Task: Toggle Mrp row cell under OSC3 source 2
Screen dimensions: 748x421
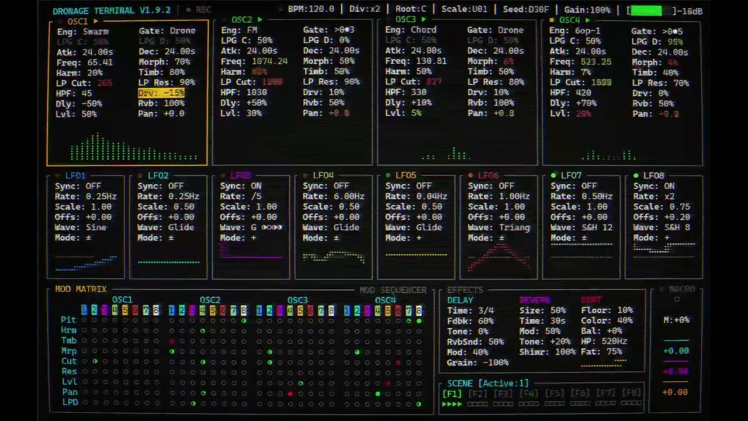Action: click(269, 351)
